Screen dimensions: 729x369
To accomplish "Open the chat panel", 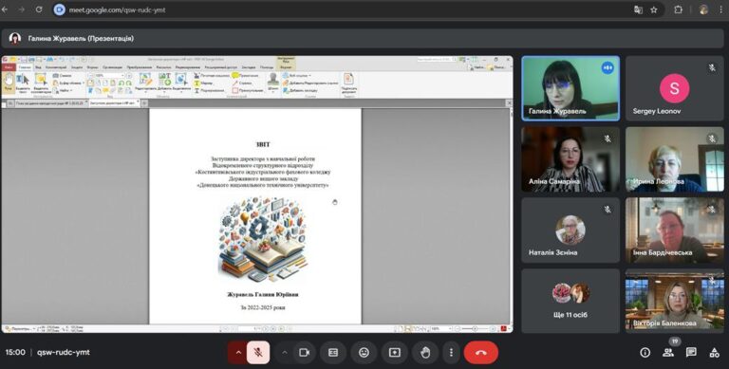I will pyautogui.click(x=691, y=352).
